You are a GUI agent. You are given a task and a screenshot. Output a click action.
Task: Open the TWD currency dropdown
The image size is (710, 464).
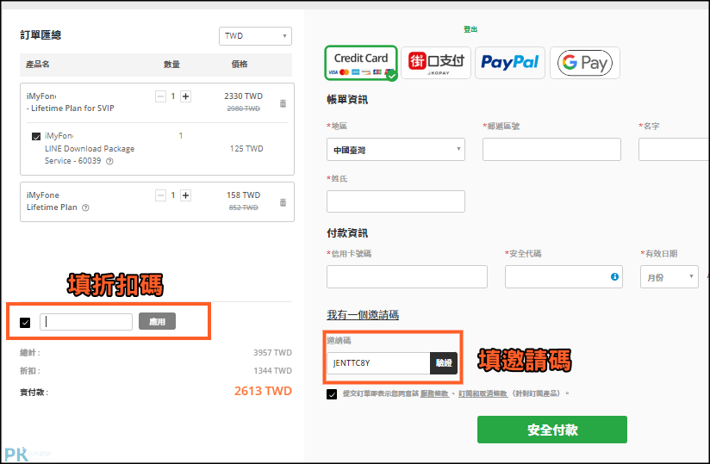tap(255, 36)
